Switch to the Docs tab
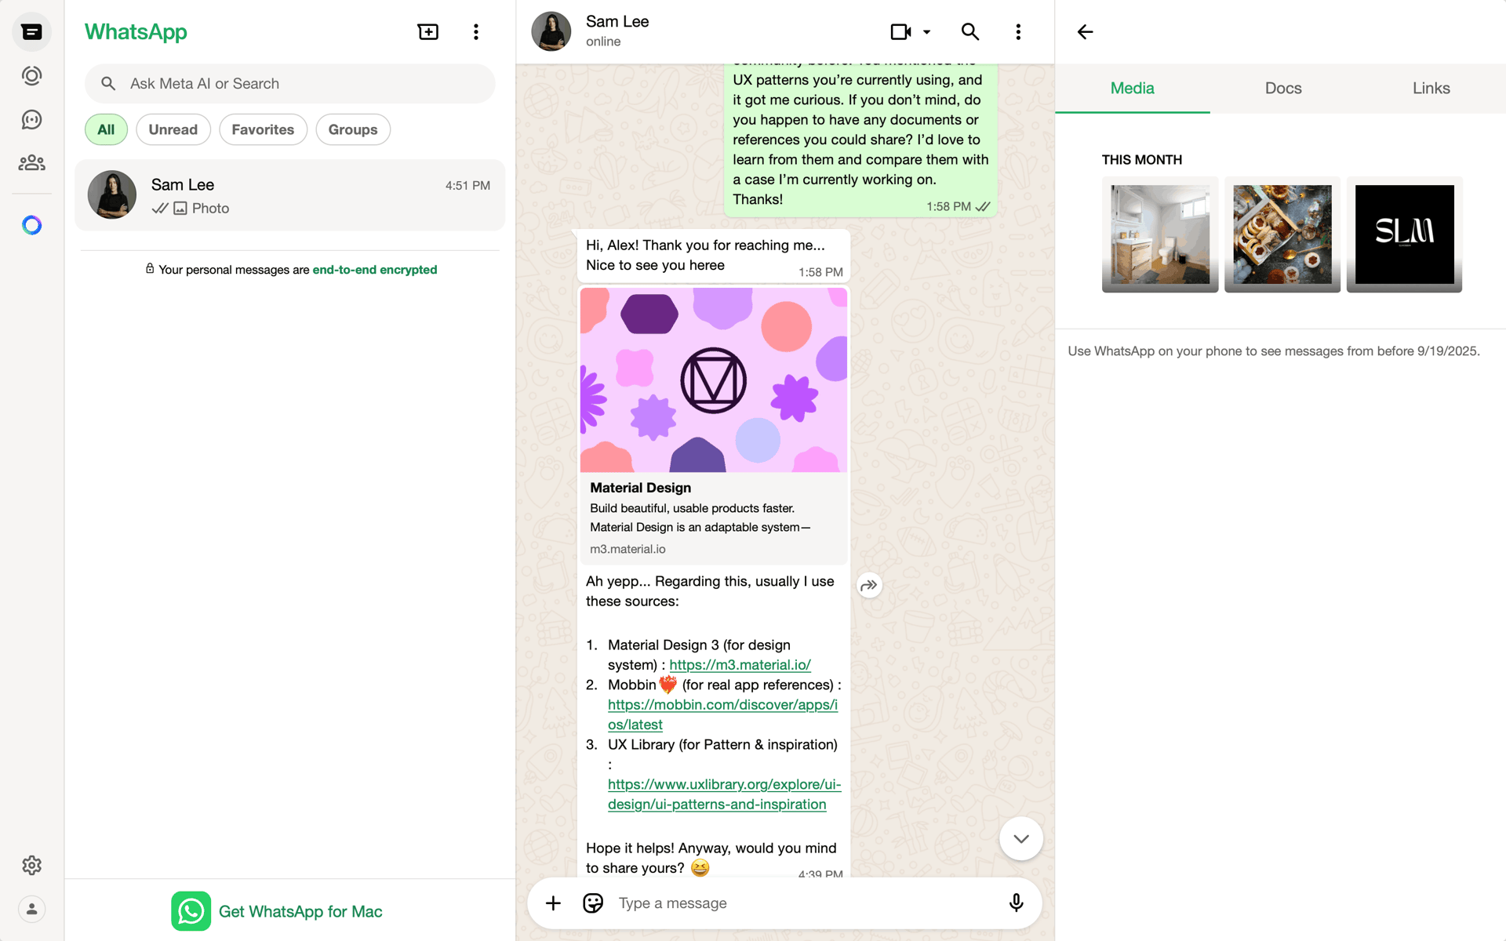This screenshot has height=941, width=1506. pyautogui.click(x=1283, y=89)
